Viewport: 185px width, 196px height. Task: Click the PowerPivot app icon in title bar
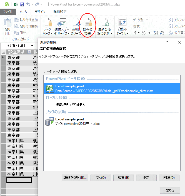(7, 4)
